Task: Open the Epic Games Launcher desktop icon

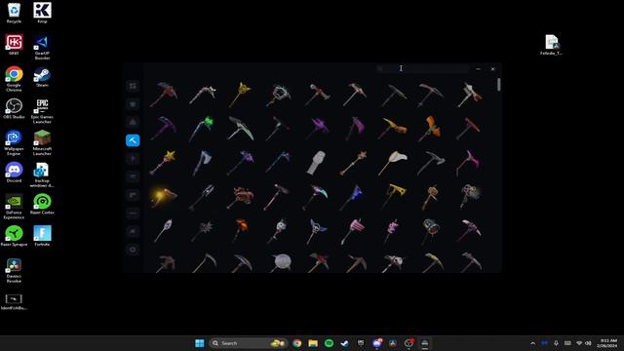Action: (42, 111)
